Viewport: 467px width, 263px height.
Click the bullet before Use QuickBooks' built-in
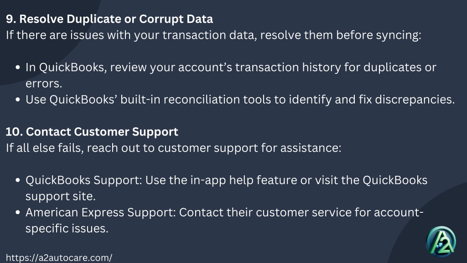[x=18, y=100]
